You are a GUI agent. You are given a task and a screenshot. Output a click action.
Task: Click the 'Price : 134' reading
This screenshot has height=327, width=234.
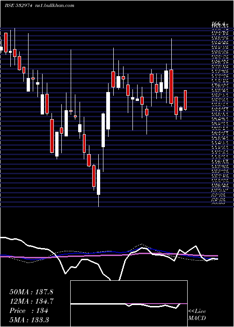pos(29,311)
